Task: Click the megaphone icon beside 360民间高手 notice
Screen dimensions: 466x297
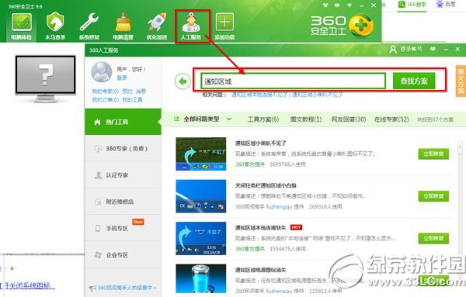Action: 92,288
